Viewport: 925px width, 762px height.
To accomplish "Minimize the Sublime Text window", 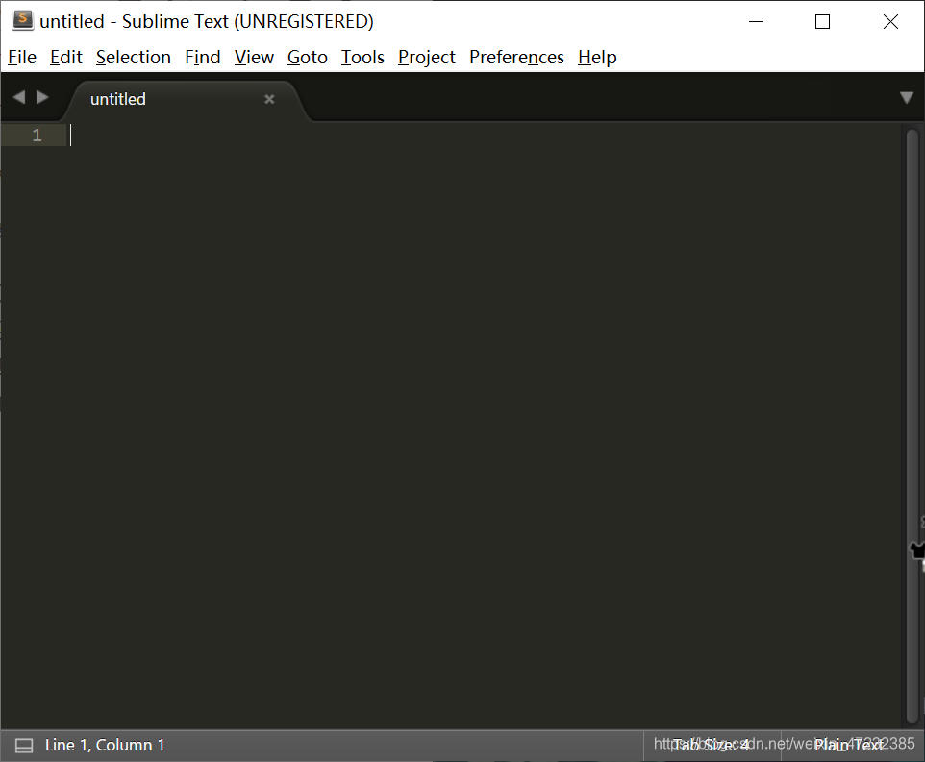I will point(757,22).
